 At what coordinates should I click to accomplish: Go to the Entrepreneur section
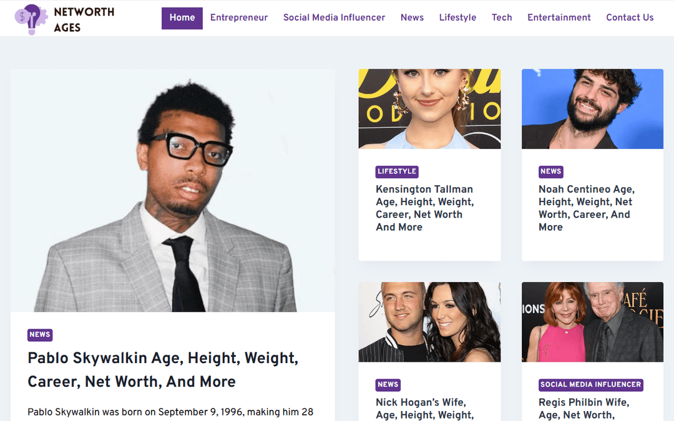coord(238,18)
